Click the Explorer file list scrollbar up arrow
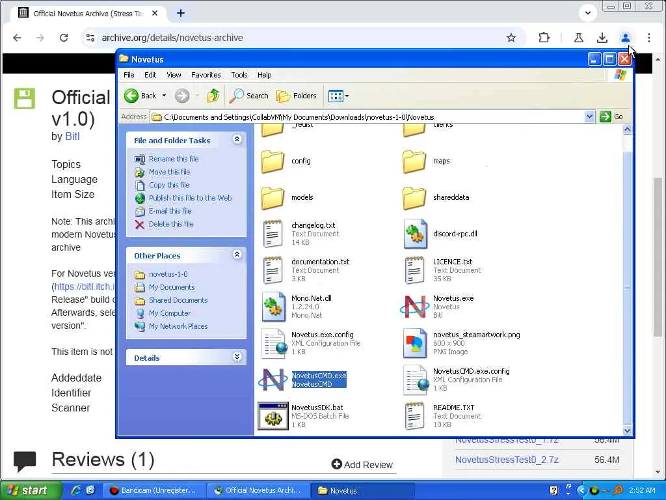 (628, 130)
